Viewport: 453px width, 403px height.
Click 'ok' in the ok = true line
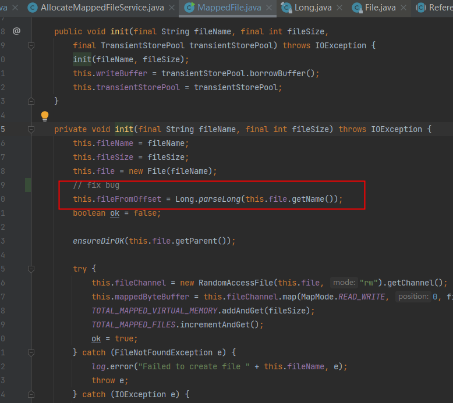pos(96,338)
